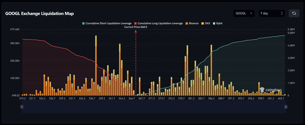Click the 379.40K left axis label
This screenshot has height=125, width=305.
point(14,29)
